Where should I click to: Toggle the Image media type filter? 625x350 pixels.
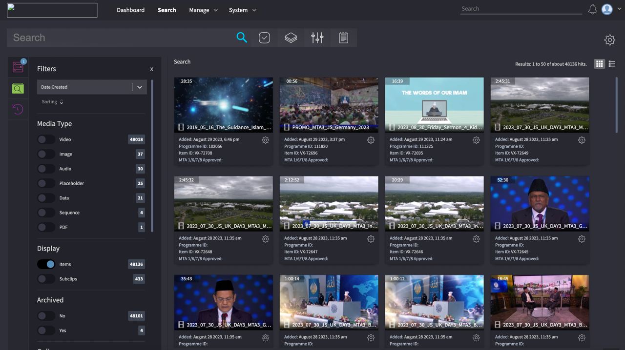pyautogui.click(x=46, y=154)
